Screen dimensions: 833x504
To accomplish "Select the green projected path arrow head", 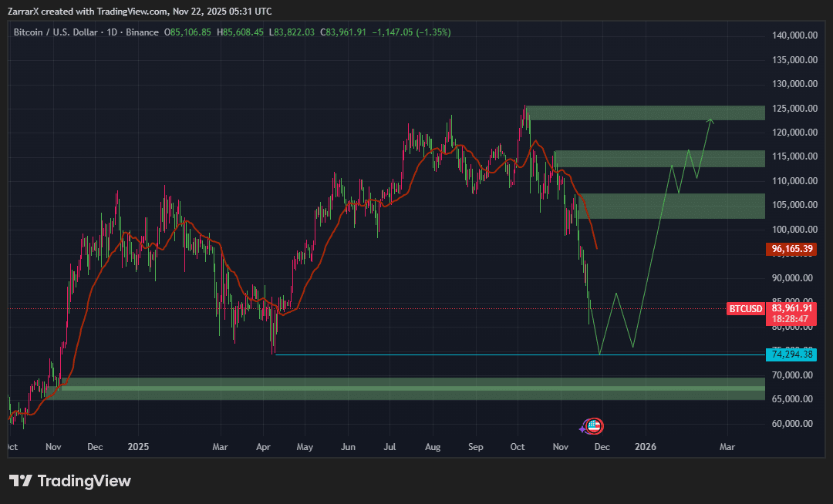I will tap(710, 122).
